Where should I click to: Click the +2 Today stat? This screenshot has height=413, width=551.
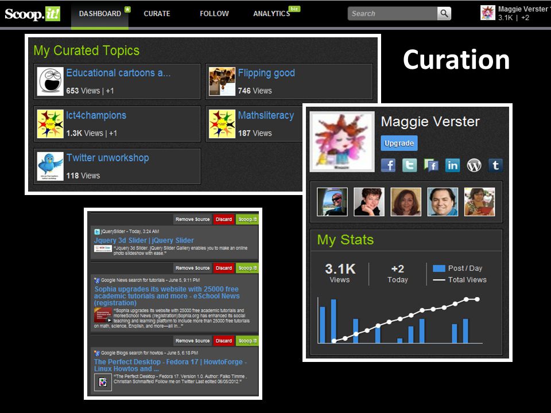click(397, 273)
